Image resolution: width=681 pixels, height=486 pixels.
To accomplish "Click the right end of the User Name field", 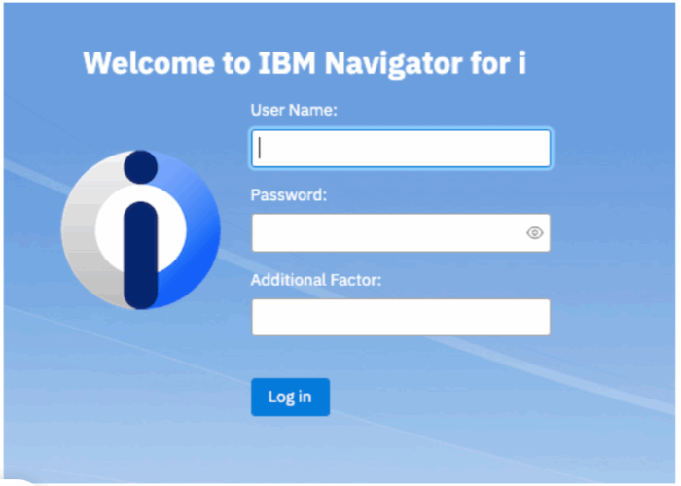I will pos(535,149).
